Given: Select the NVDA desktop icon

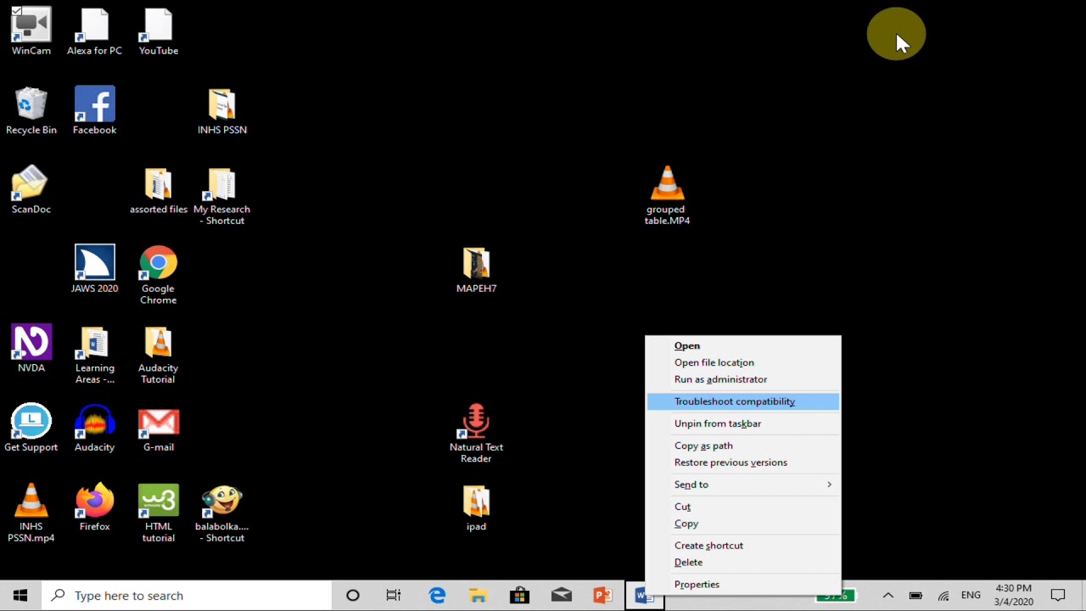Looking at the screenshot, I should pos(31,349).
